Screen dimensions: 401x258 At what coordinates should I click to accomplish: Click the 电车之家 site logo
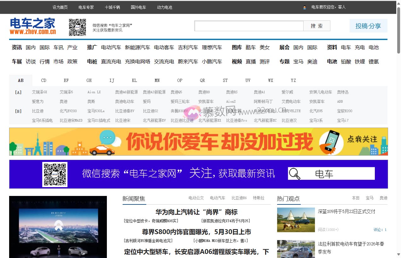tap(33, 26)
